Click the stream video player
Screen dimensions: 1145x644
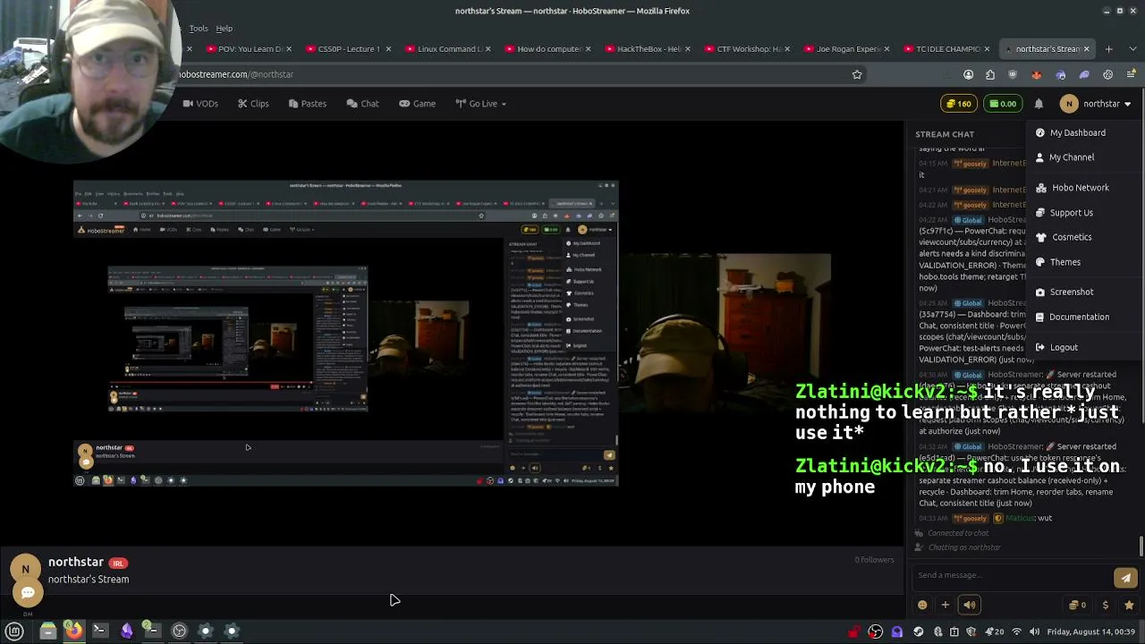click(452, 334)
